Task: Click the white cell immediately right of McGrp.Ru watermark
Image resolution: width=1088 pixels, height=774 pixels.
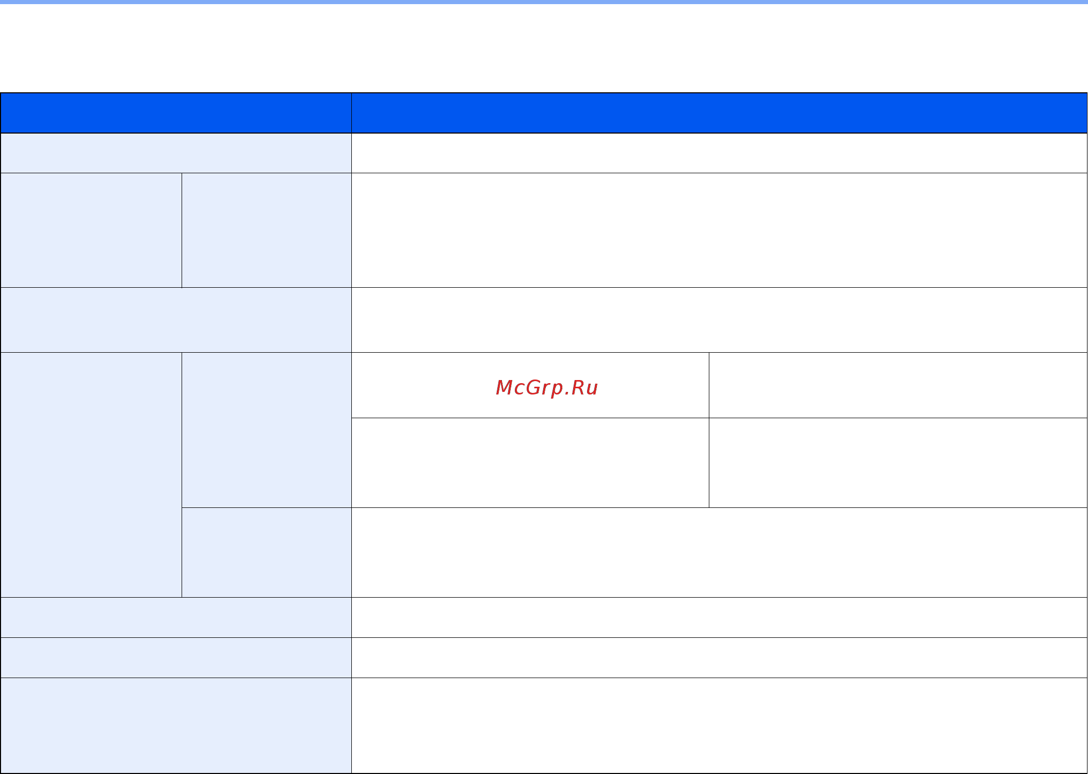Action: pos(898,385)
